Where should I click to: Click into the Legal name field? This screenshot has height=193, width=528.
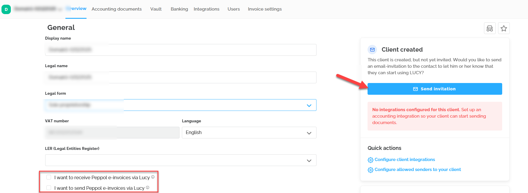point(181,77)
